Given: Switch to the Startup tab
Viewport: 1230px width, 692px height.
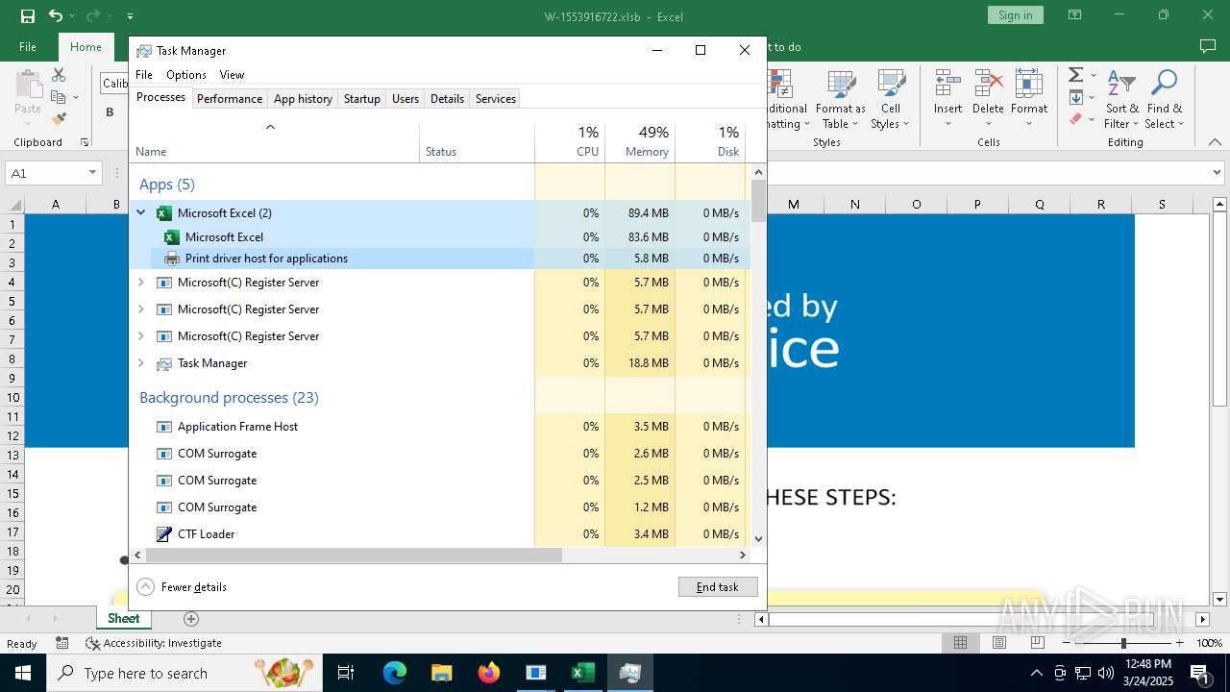Looking at the screenshot, I should (x=362, y=98).
